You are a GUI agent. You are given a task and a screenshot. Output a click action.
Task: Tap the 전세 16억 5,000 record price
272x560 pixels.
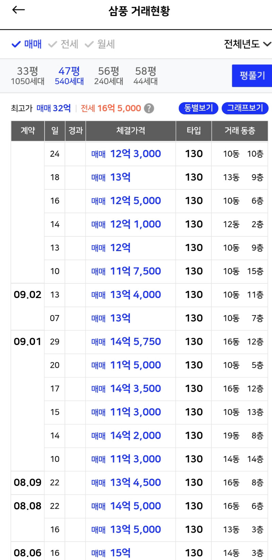pos(111,108)
